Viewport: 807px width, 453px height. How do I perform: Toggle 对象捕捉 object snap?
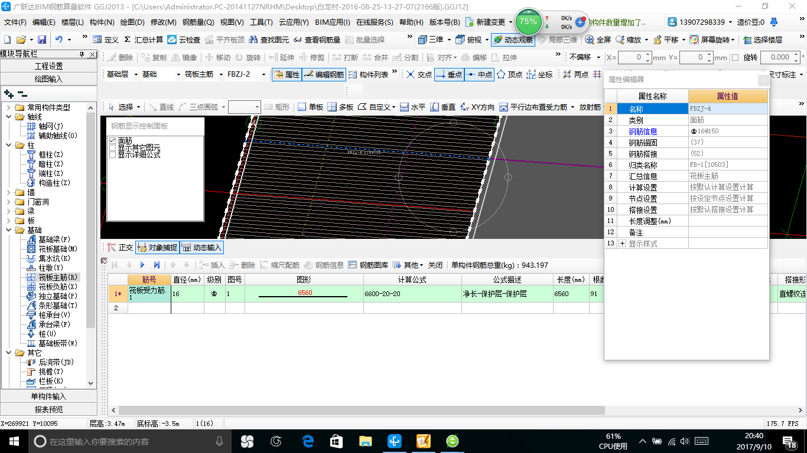[157, 248]
